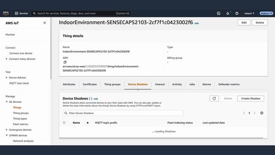Collapse LPWAN devices section
275x155 pixels.
coord(7,135)
